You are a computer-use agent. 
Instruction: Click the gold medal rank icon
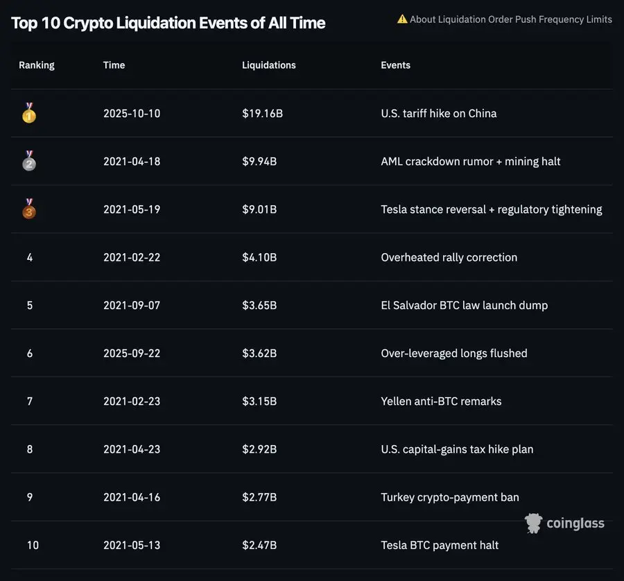(29, 113)
